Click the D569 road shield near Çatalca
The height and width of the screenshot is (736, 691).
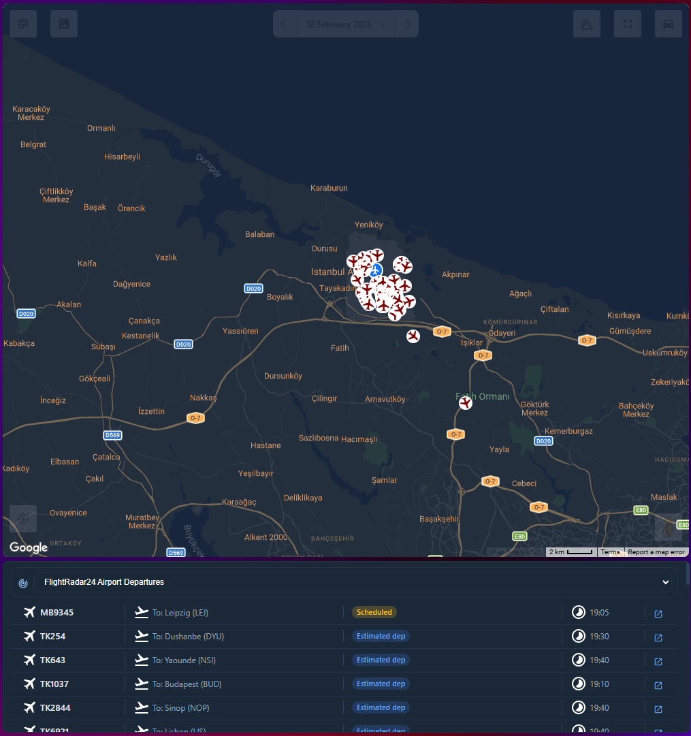point(112,435)
